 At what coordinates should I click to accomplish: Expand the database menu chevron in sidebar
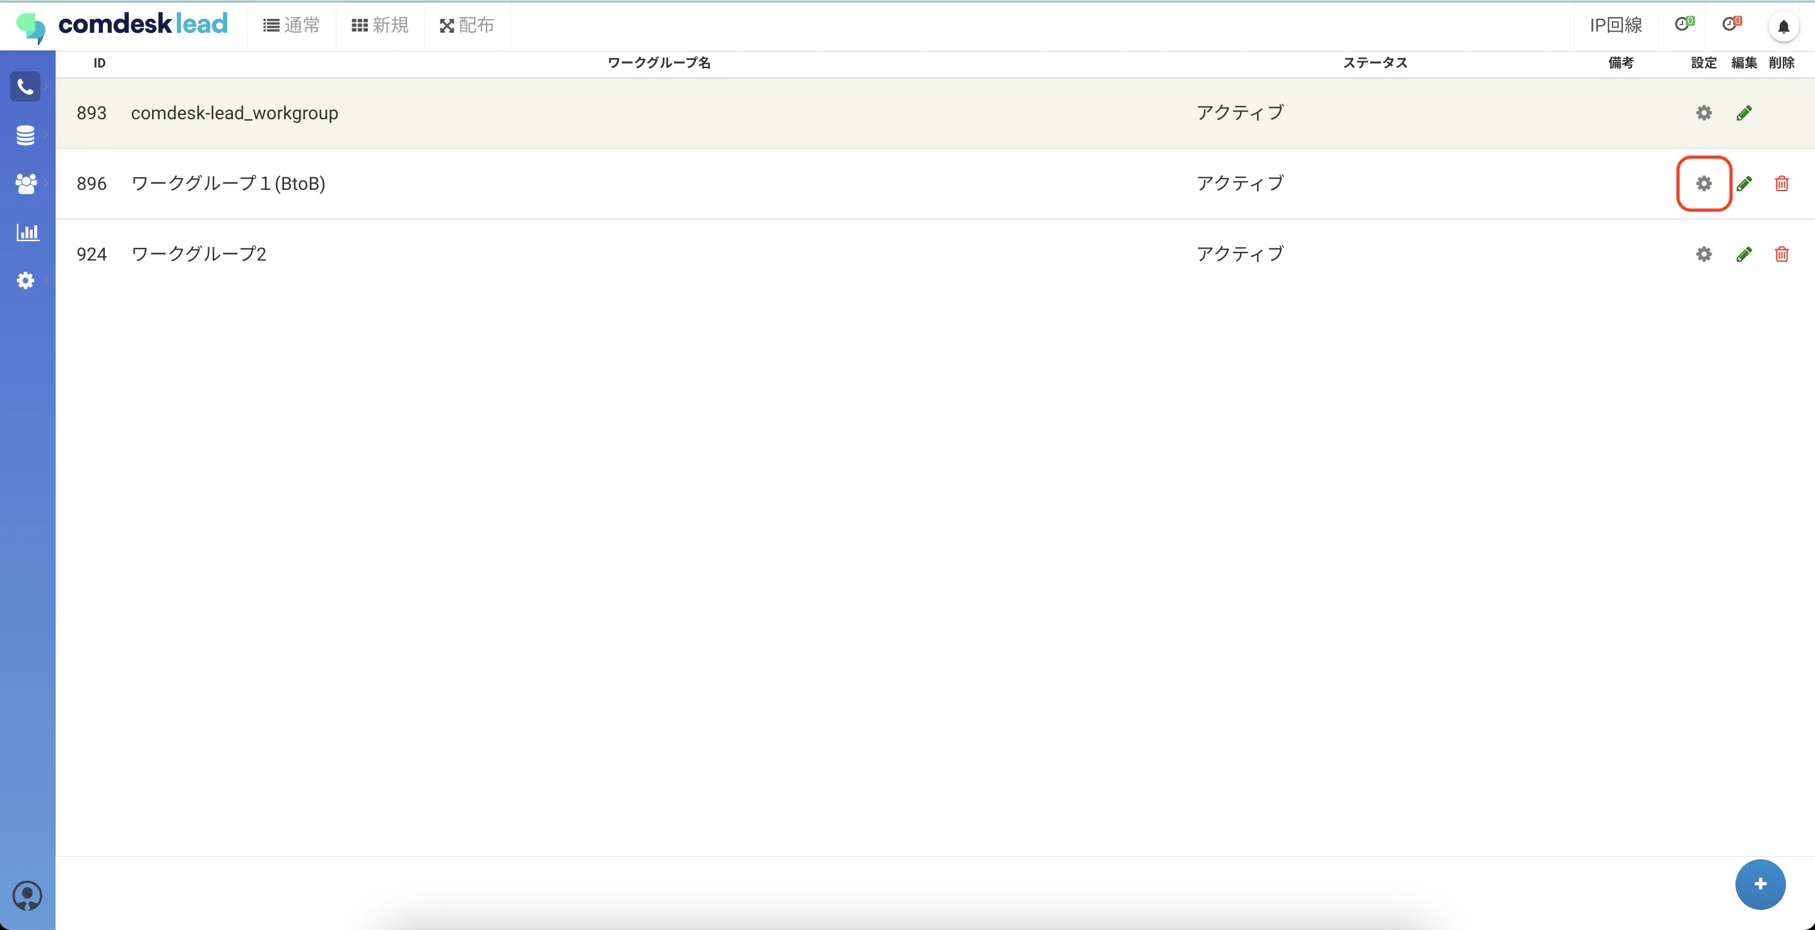point(46,134)
